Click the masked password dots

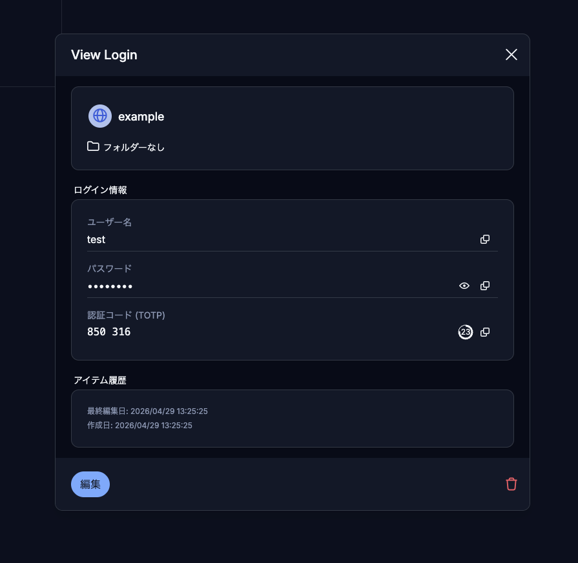[x=110, y=286]
